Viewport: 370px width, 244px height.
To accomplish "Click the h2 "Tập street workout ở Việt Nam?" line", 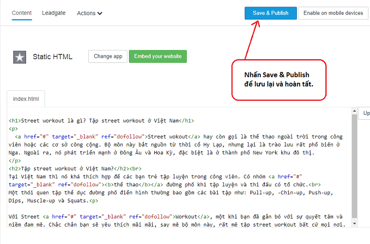I will click(66, 169).
